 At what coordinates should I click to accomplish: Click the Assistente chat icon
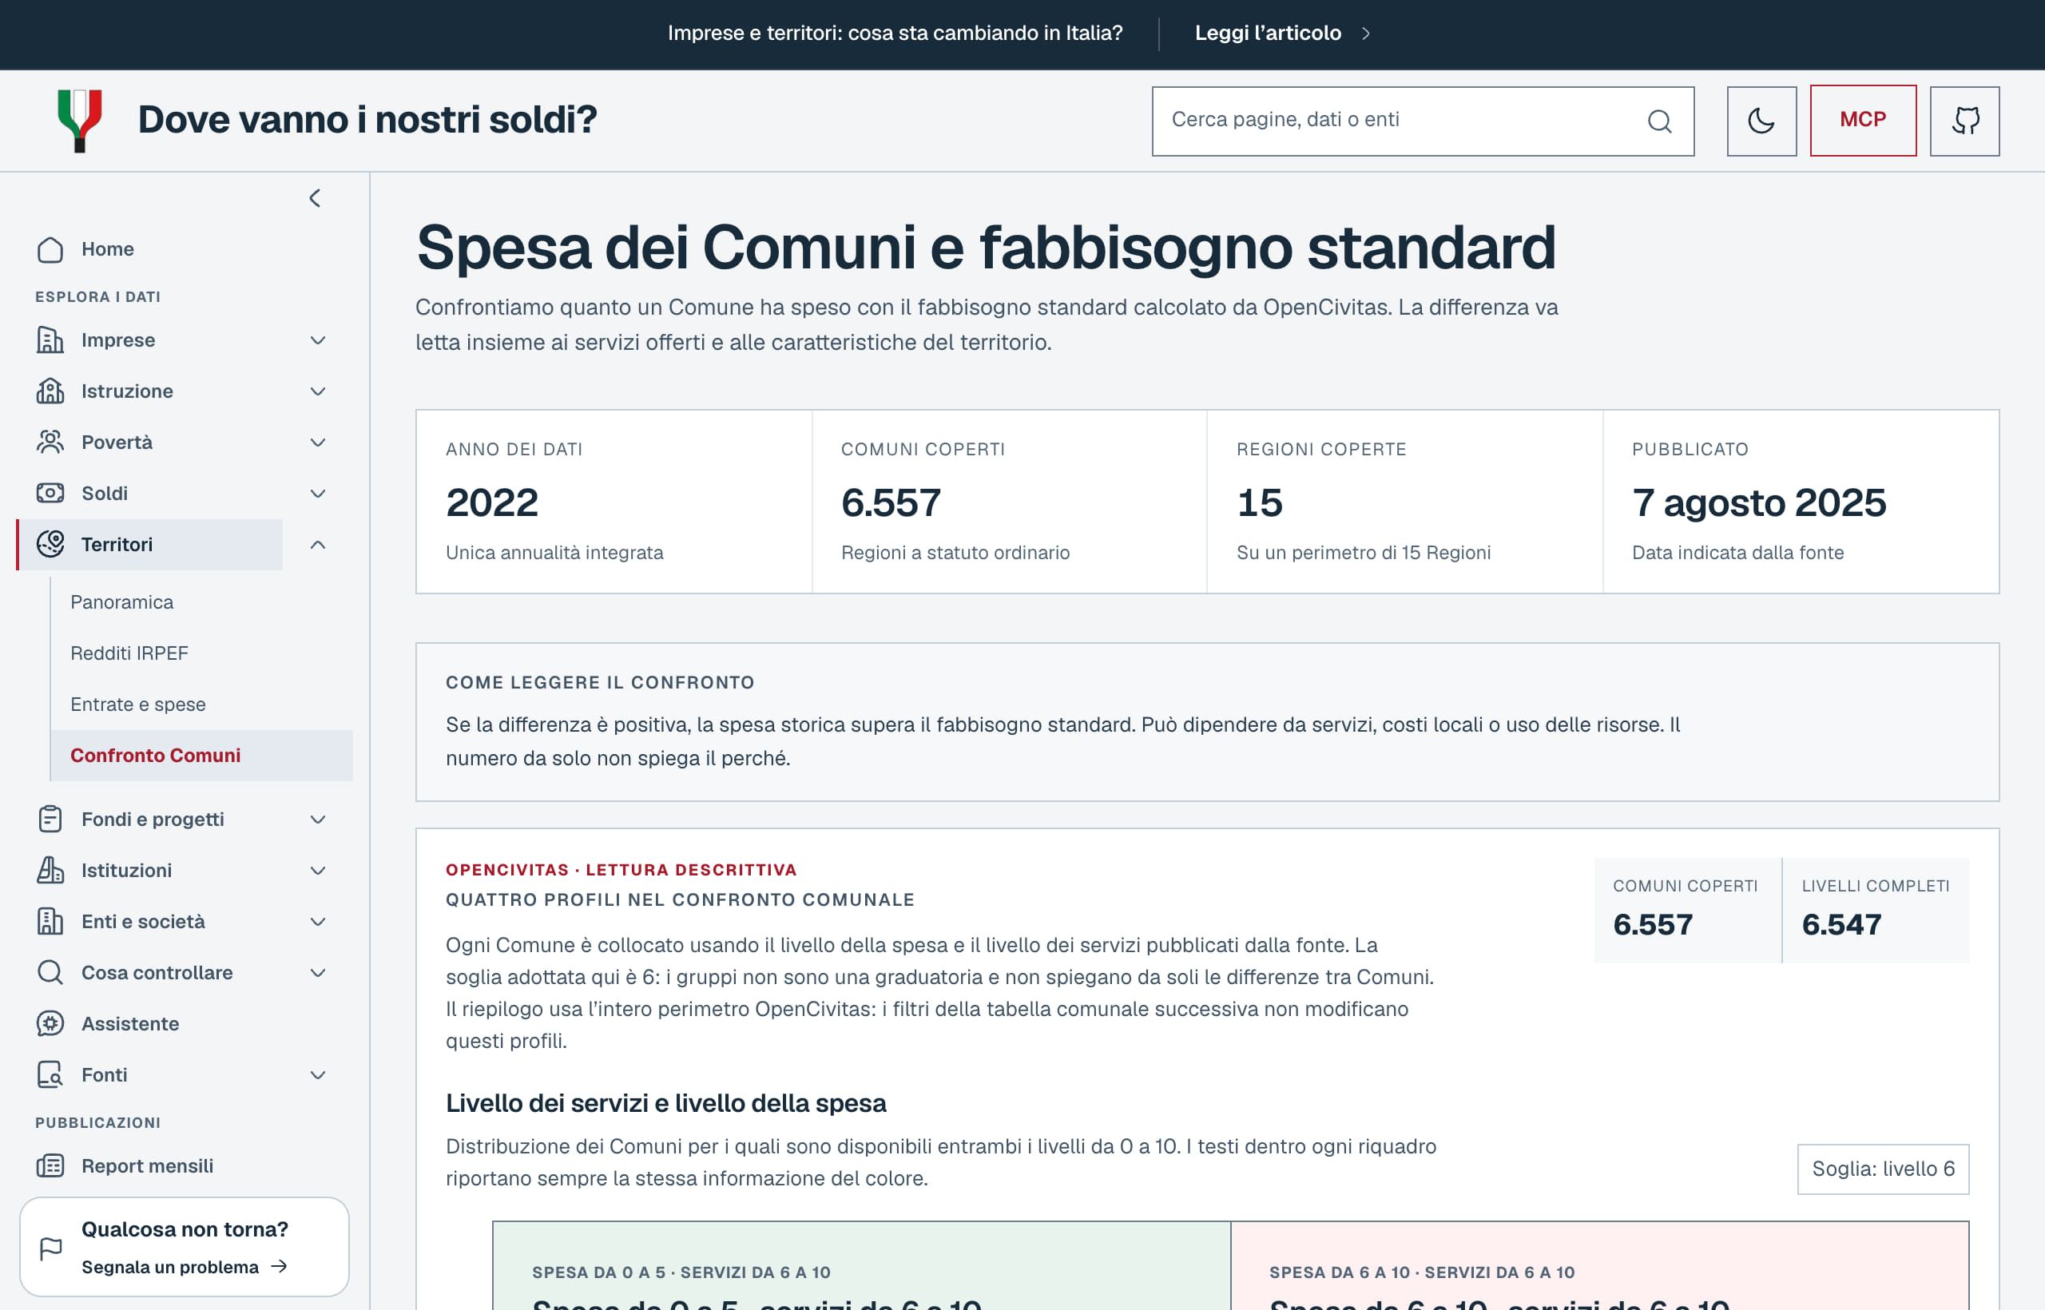(50, 1023)
